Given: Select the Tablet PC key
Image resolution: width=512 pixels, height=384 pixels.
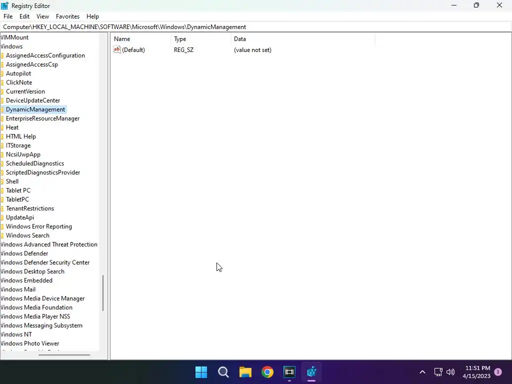Looking at the screenshot, I should [18, 190].
